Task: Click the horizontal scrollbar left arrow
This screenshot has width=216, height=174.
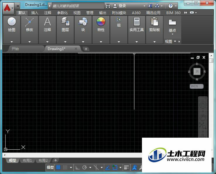Action: coord(5,155)
